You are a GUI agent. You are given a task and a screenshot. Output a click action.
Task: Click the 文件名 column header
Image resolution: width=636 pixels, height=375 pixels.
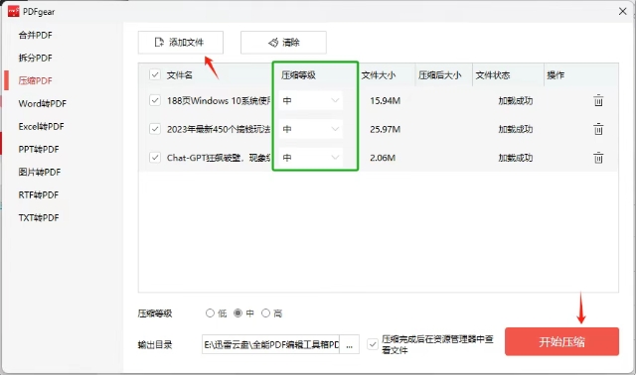tap(179, 75)
